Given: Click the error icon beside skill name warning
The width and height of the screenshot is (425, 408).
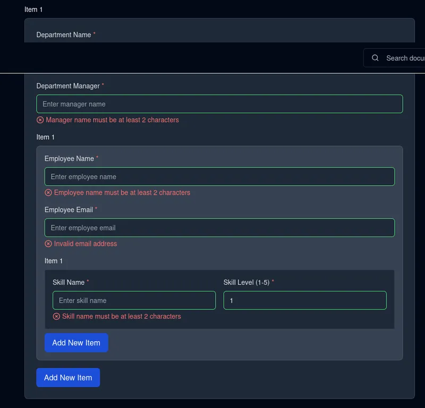Looking at the screenshot, I should pyautogui.click(x=57, y=316).
